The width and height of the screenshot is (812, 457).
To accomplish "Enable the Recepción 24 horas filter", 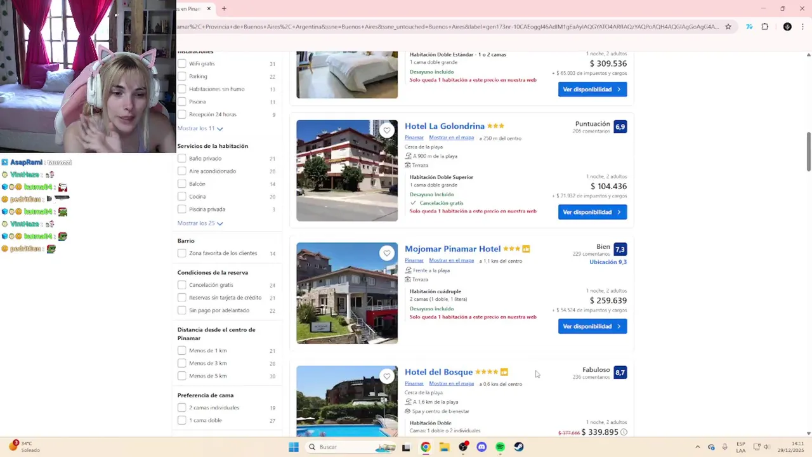I will [x=182, y=114].
